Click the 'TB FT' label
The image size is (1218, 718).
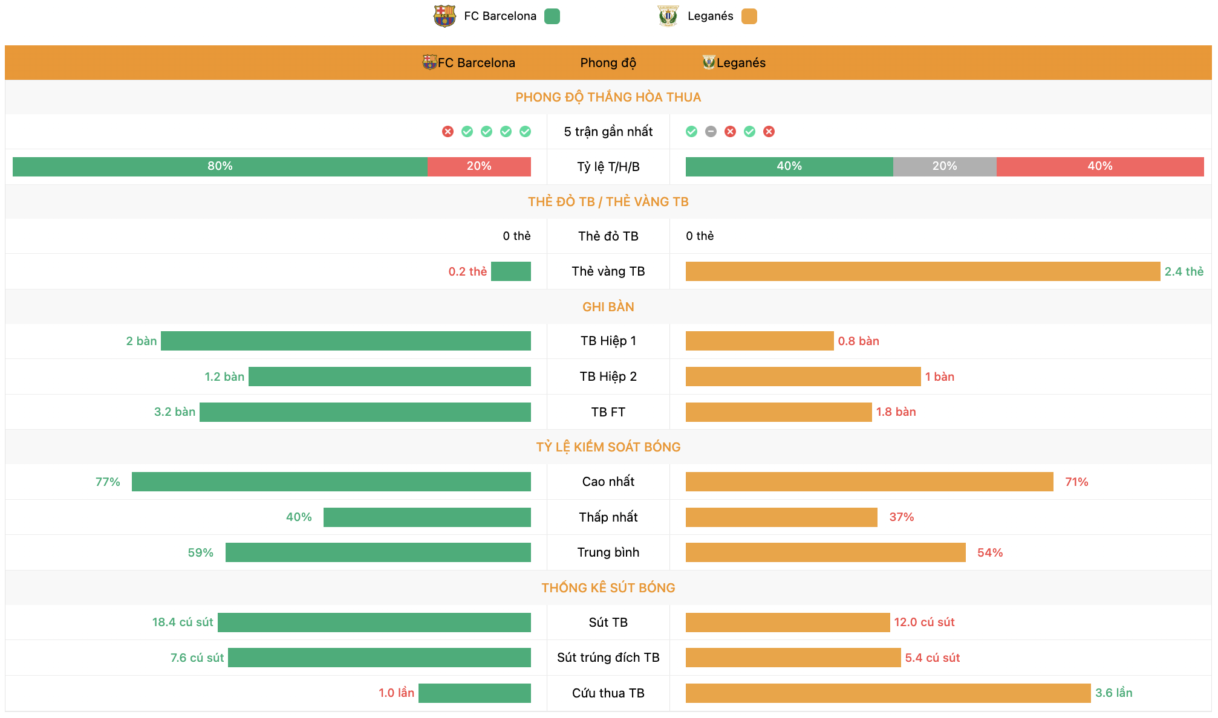point(608,412)
